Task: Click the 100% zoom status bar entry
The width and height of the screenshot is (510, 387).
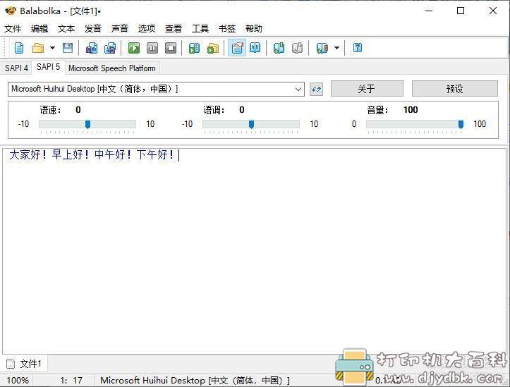Action: [18, 380]
